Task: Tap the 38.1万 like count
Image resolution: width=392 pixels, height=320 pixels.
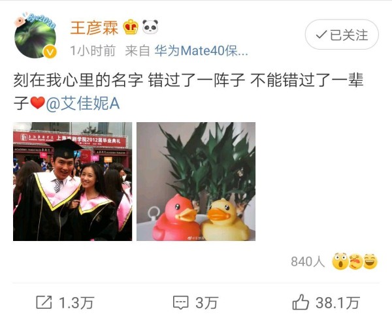Action: point(338,303)
